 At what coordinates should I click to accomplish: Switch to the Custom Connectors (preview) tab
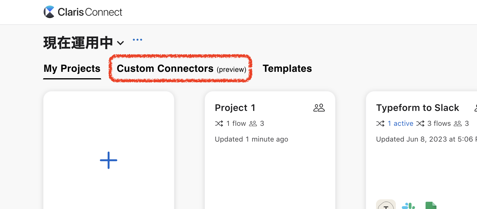(181, 69)
